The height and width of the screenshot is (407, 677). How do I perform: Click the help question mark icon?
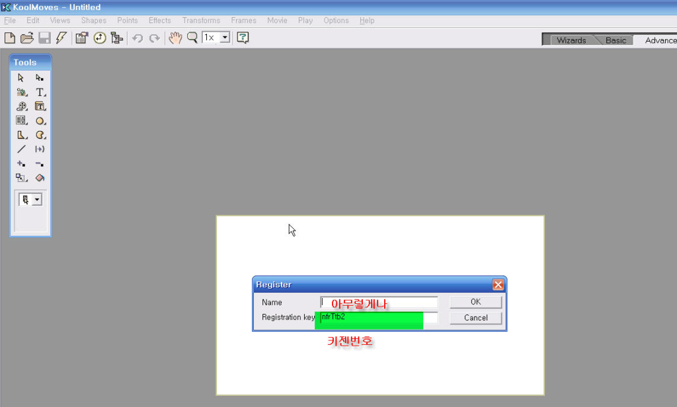[243, 38]
